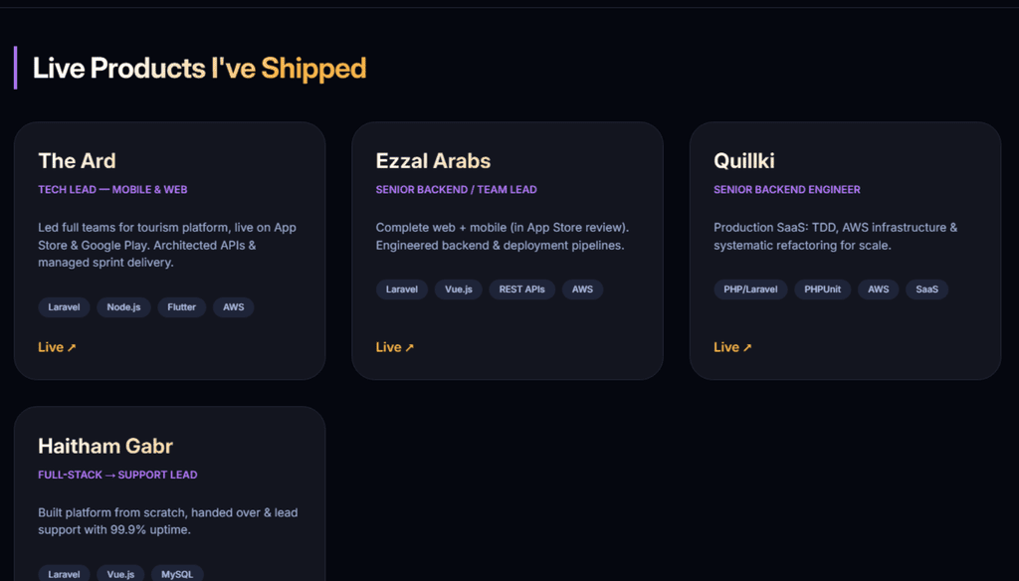Open the Live link on The Ard card
This screenshot has height=581, width=1019.
57,347
